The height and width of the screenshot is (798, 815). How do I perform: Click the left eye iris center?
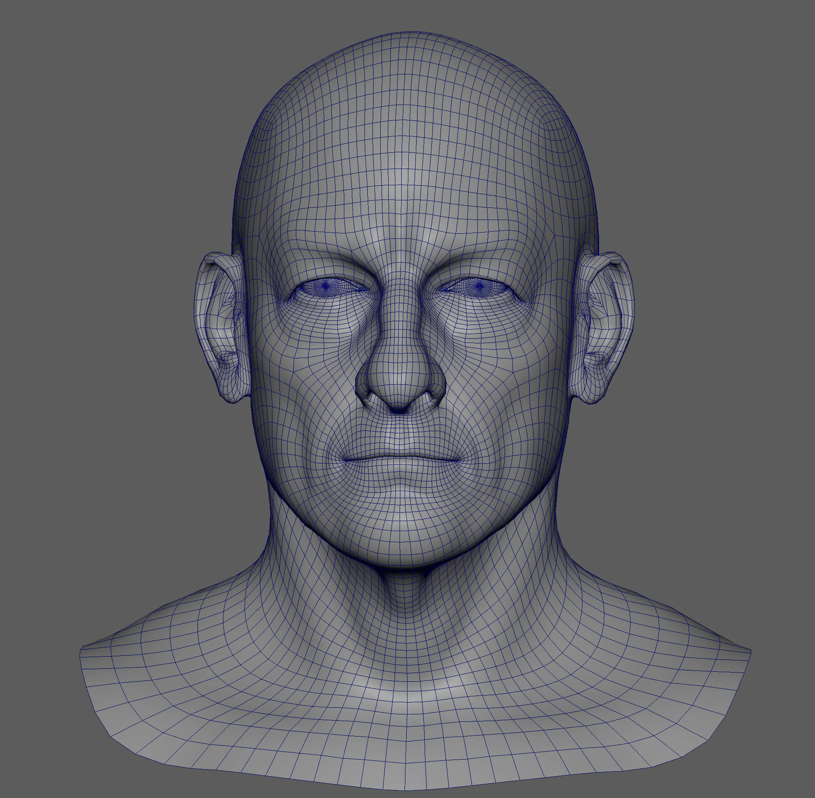pyautogui.click(x=325, y=286)
